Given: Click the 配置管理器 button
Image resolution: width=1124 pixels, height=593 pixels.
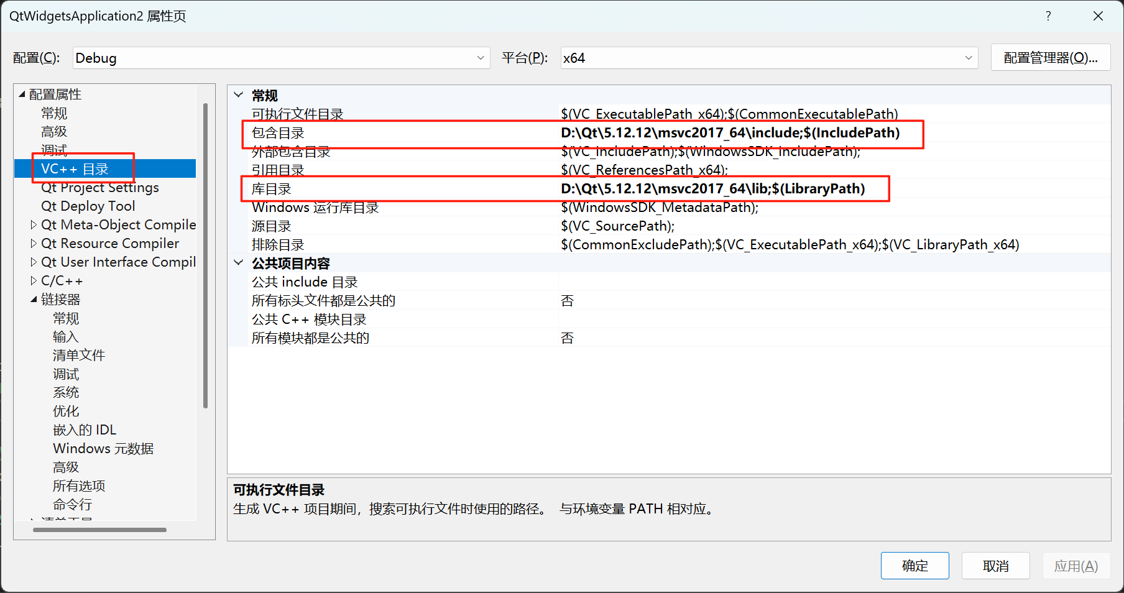Looking at the screenshot, I should point(1050,57).
